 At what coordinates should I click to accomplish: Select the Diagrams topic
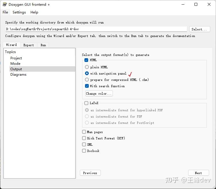point(18,74)
